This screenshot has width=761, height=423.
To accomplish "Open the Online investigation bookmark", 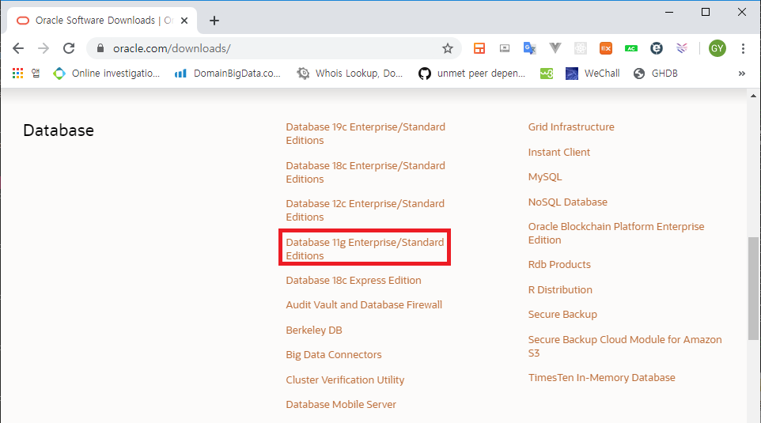I will pyautogui.click(x=107, y=74).
